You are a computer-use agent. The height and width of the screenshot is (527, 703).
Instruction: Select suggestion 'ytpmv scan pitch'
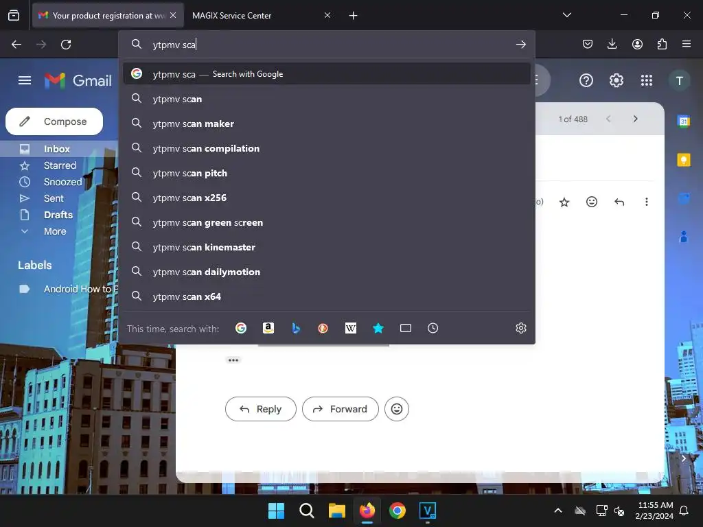pos(327,173)
